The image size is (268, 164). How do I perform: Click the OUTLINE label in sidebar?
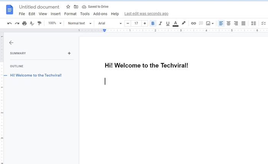click(x=16, y=66)
